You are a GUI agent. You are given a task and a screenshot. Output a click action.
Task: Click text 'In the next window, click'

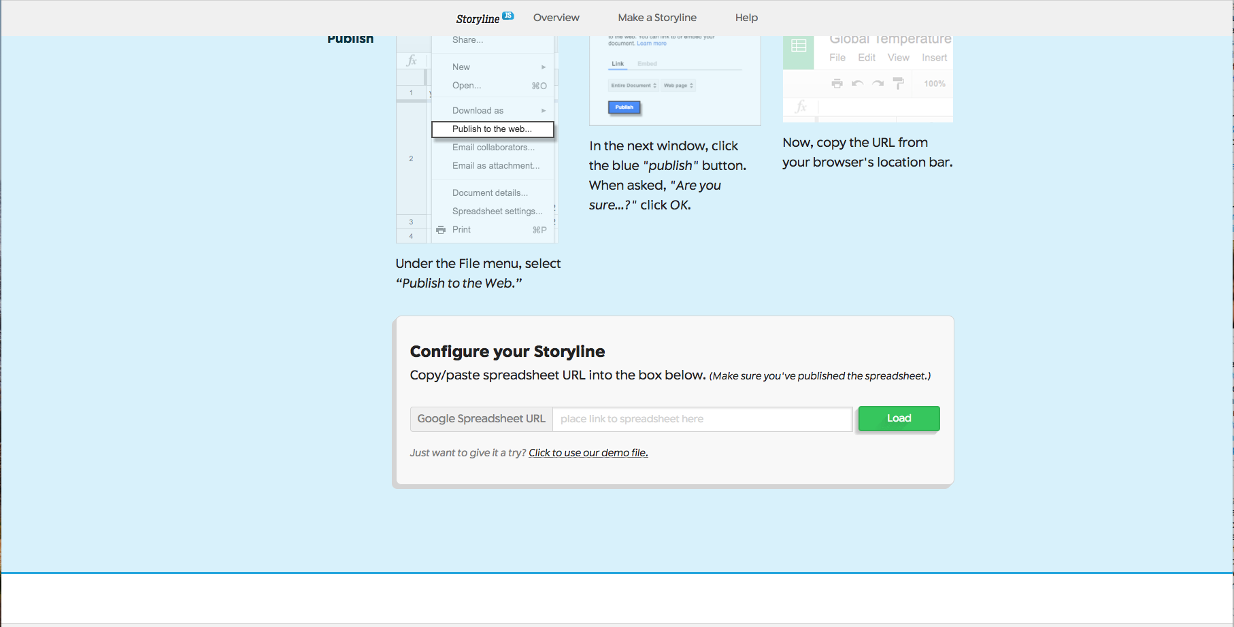click(x=663, y=146)
